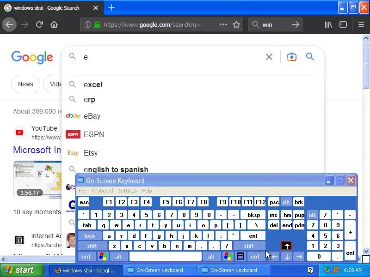This screenshot has width=370, height=277.
Task: Click the toolbar search field containing win
Action: (275, 24)
